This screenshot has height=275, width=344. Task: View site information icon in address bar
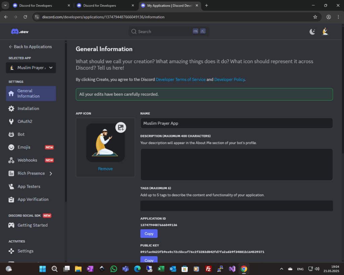(37, 17)
